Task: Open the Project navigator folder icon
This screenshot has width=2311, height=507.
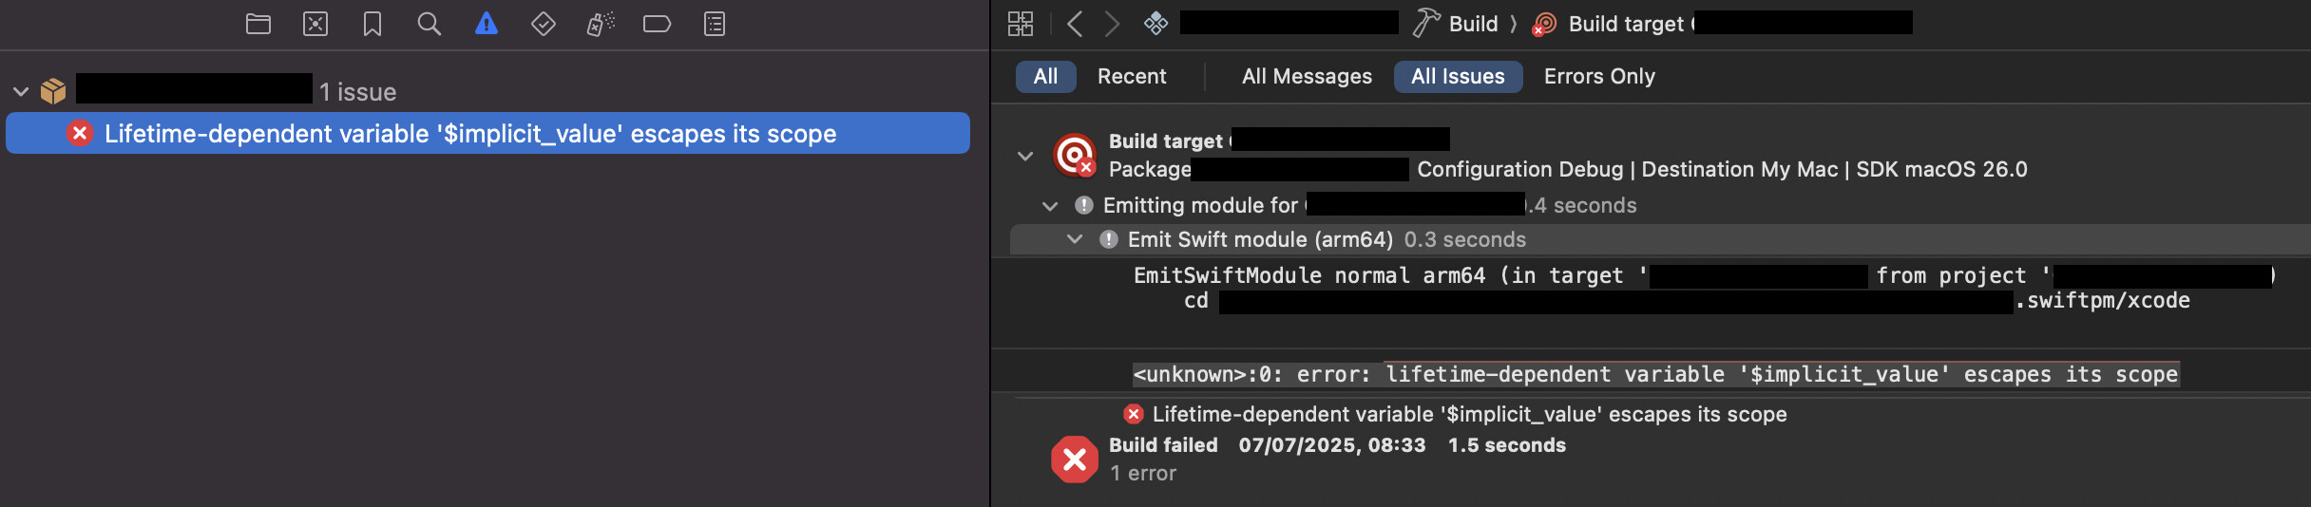Action: (x=258, y=24)
